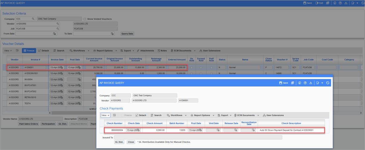This screenshot has height=150, width=365.
Task: Click the warning triangle in main window header
Action: pos(346,3)
